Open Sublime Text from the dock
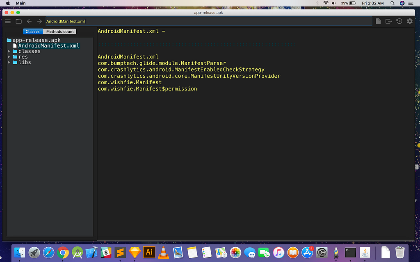 point(120,252)
